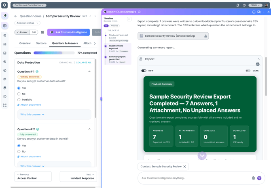Click the verified check icon next to Question # 2
Viewport: 271px width, 188px height.
click(38, 129)
